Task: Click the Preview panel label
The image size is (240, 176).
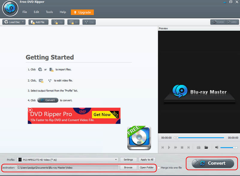Action: pyautogui.click(x=163, y=28)
